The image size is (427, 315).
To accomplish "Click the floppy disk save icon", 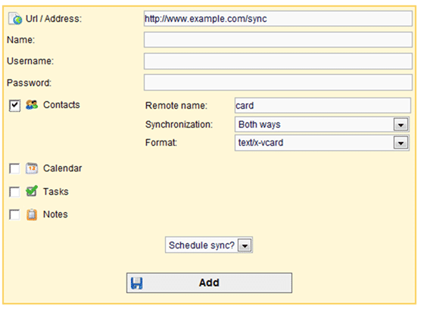I will pos(137,283).
